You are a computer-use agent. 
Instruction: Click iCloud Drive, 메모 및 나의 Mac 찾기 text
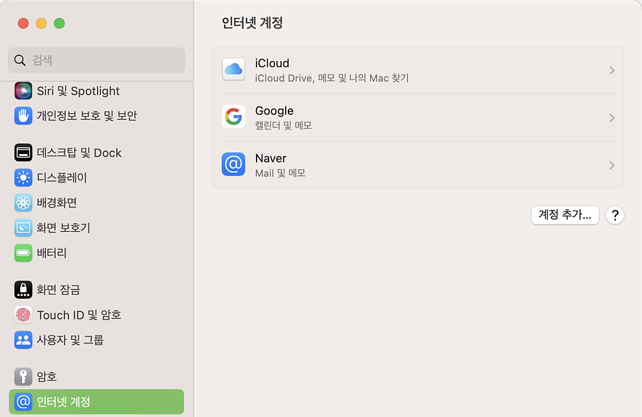tap(332, 78)
